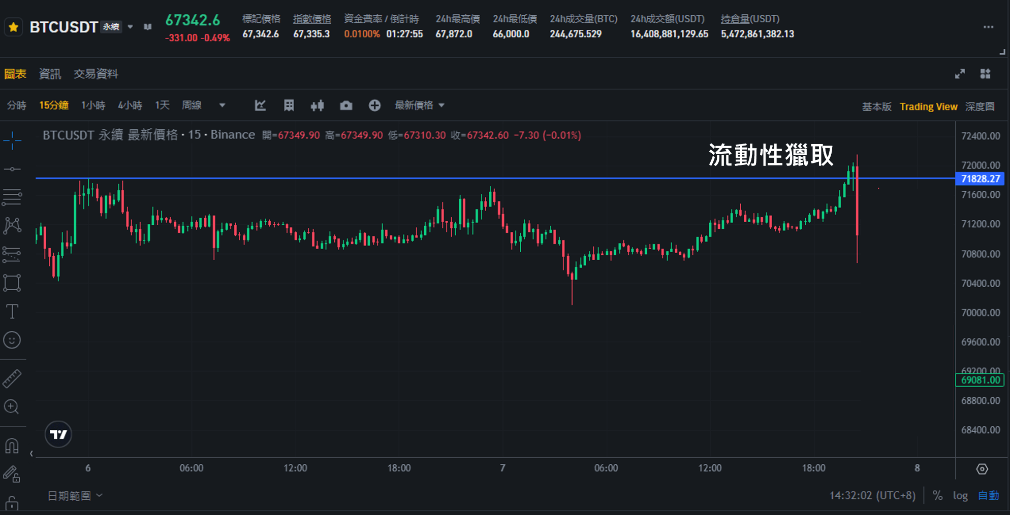Switch to the 交易資料 tab
This screenshot has height=515, width=1010.
click(96, 74)
